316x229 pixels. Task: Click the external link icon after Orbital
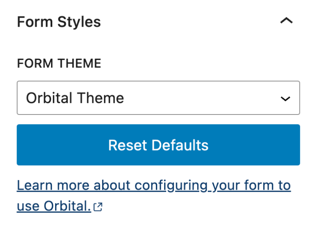(x=98, y=207)
